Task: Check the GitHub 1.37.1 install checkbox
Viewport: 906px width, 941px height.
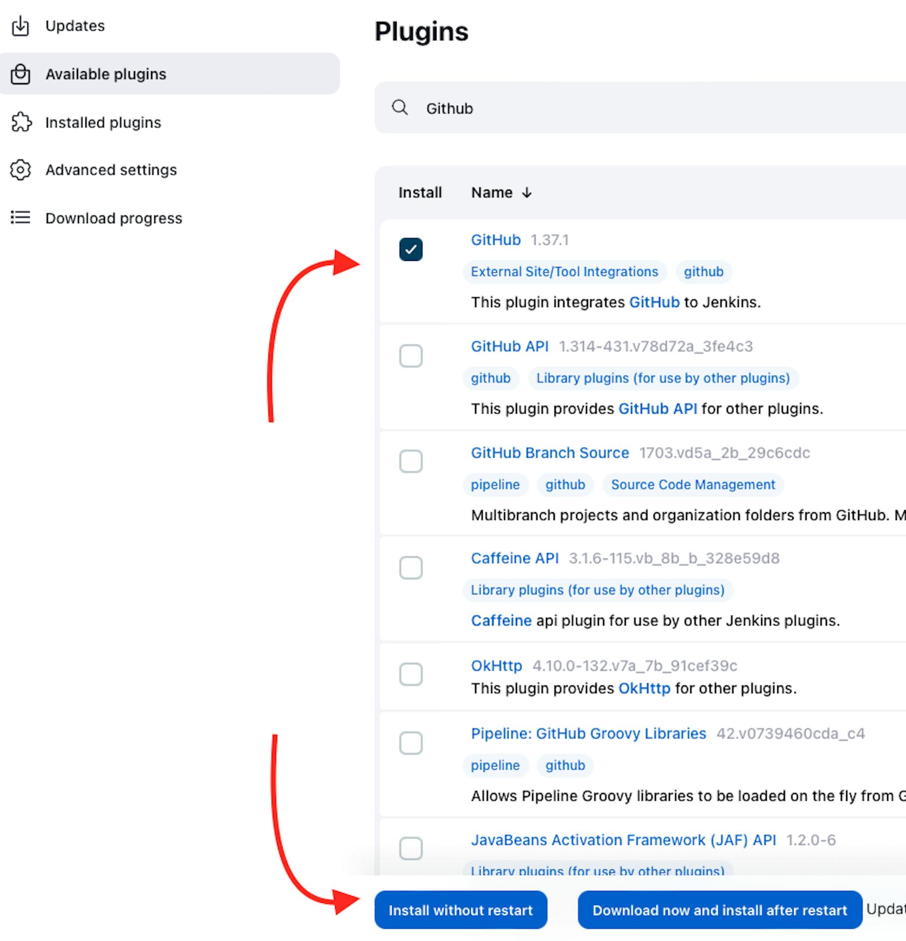Action: (410, 249)
